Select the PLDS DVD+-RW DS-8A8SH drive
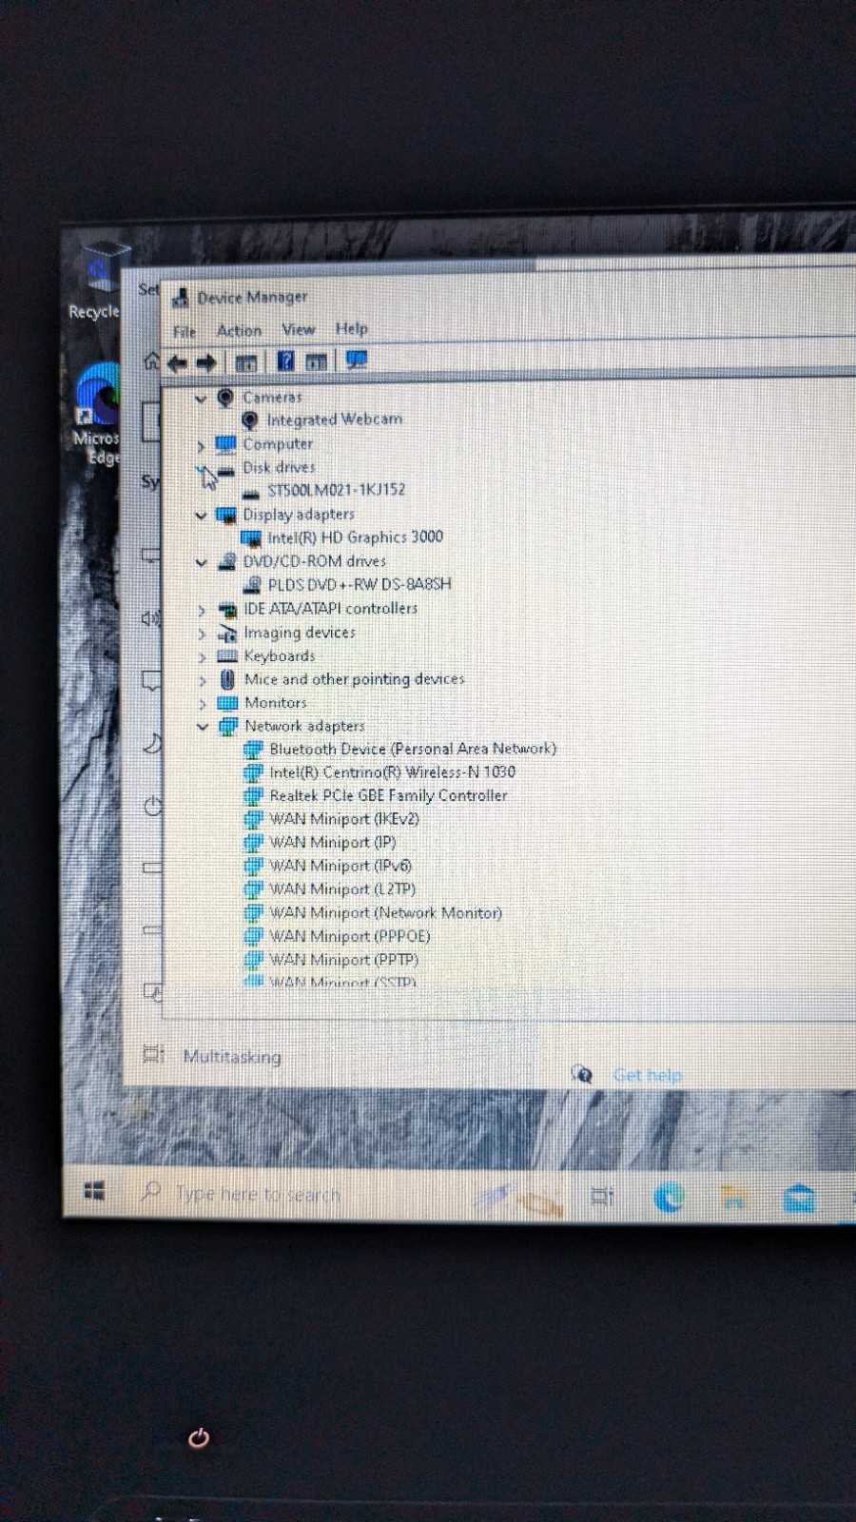The image size is (856, 1522). tap(359, 584)
